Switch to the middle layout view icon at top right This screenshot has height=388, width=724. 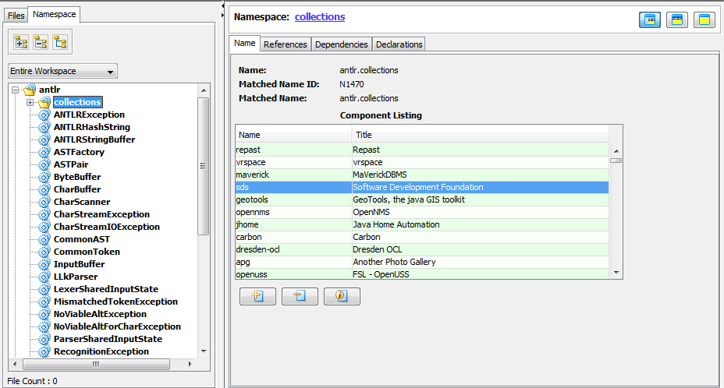(677, 20)
